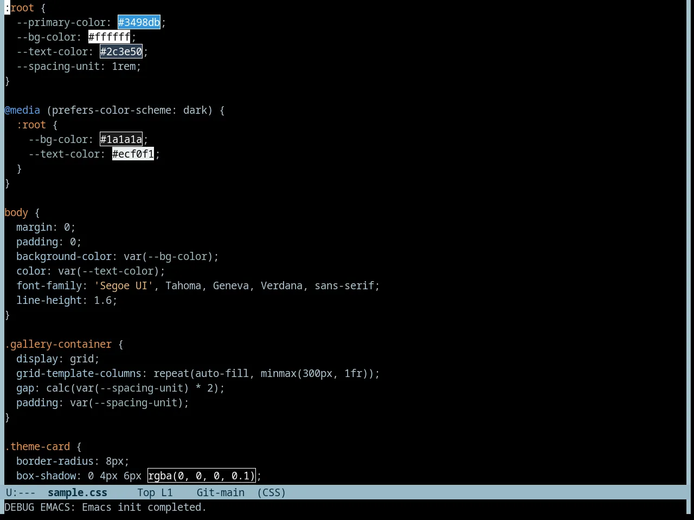Viewport: 694px width, 520px height.
Task: Click the background-color: var(--bg-color) line
Action: [x=118, y=256]
